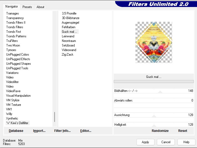Screen dimensions: 197x148
Task: Select the Tronds Patterns category
Action: tap(16, 36)
